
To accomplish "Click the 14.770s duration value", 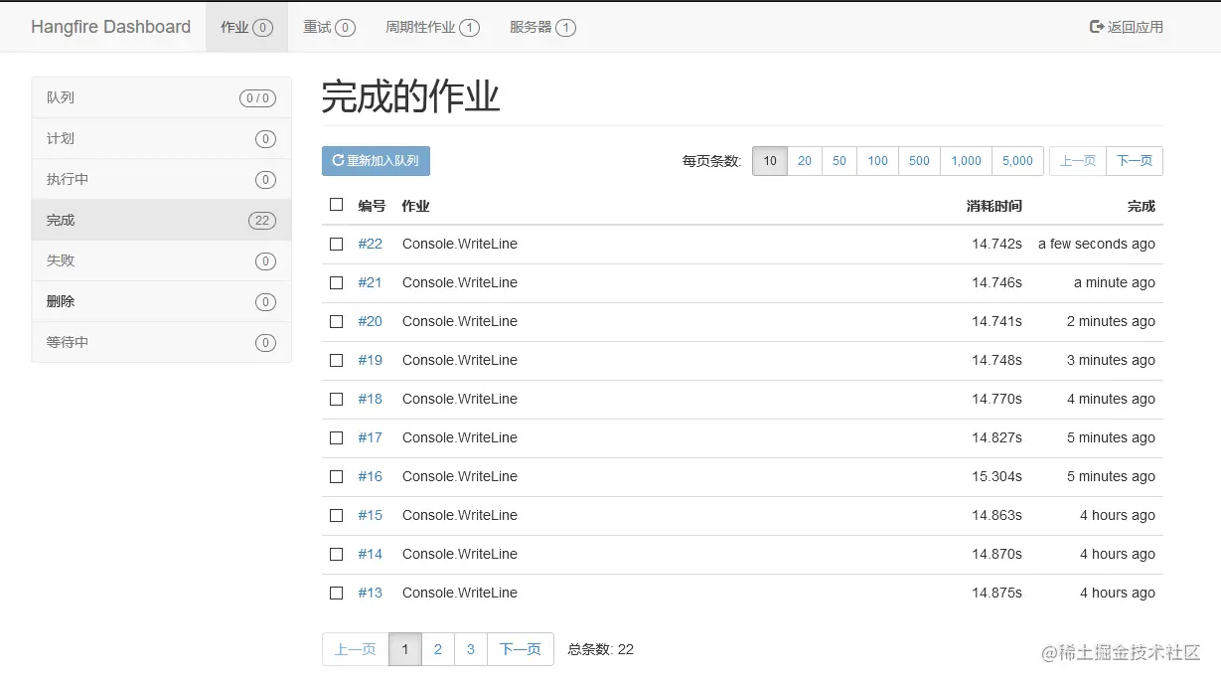I will tap(996, 399).
